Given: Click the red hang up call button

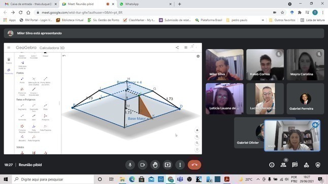Looking at the screenshot, I should click(x=194, y=165).
